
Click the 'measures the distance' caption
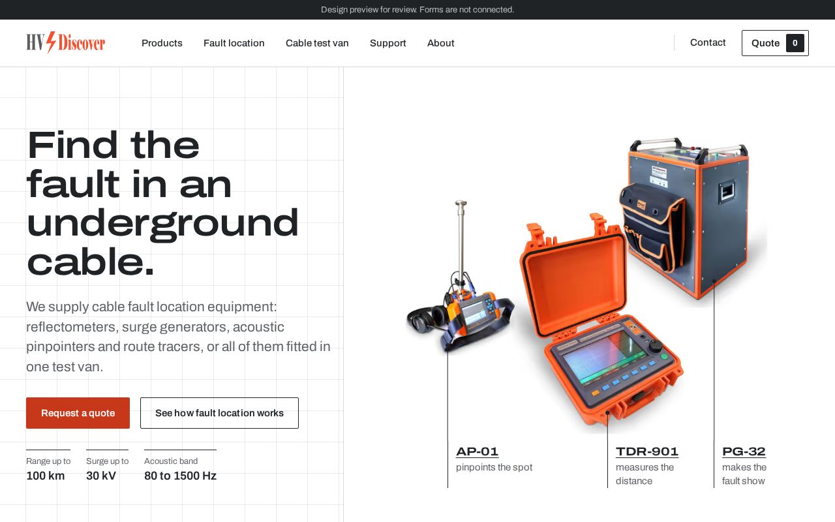(645, 474)
